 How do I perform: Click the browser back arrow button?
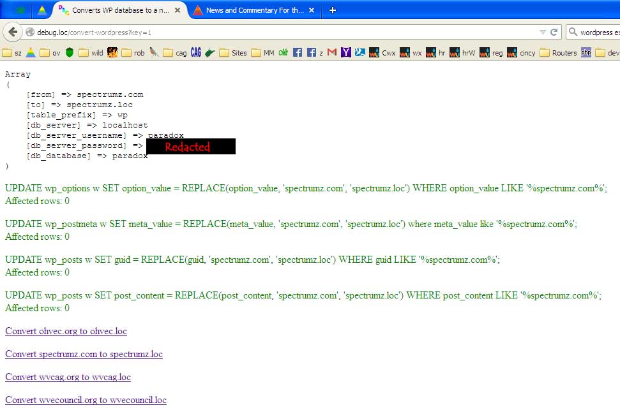click(x=13, y=32)
